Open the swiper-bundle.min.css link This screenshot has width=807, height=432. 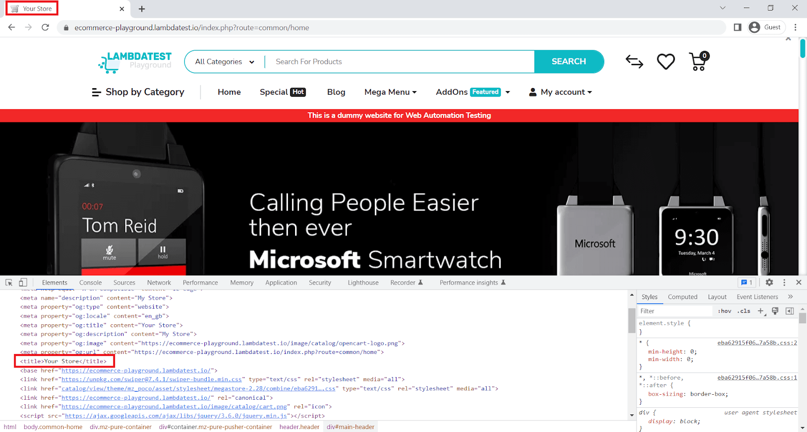point(152,379)
